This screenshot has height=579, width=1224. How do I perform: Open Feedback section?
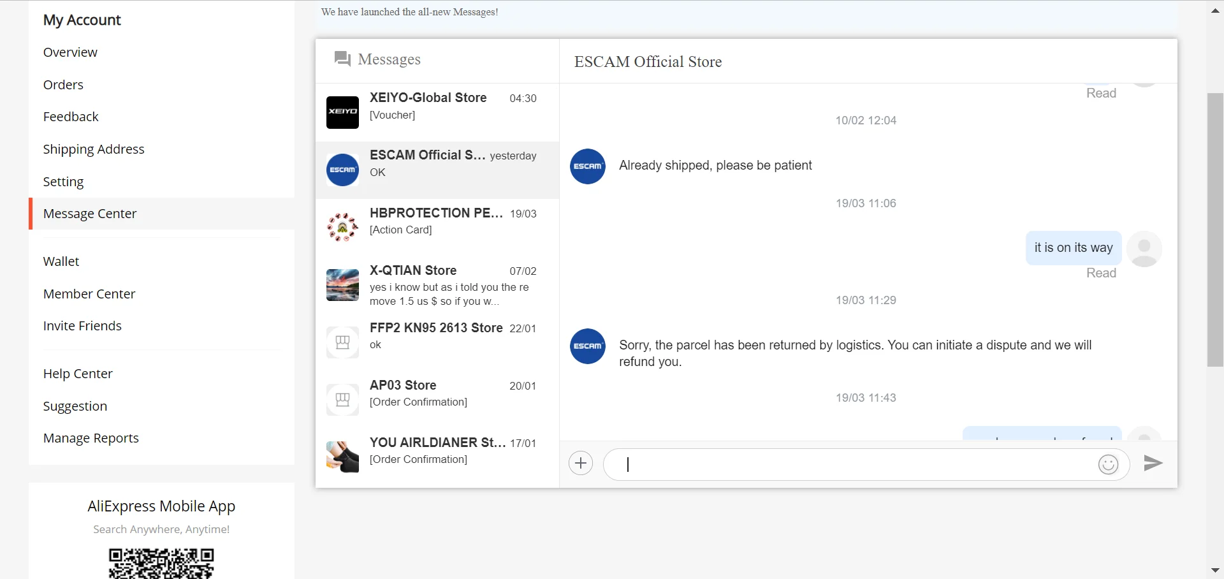point(71,117)
